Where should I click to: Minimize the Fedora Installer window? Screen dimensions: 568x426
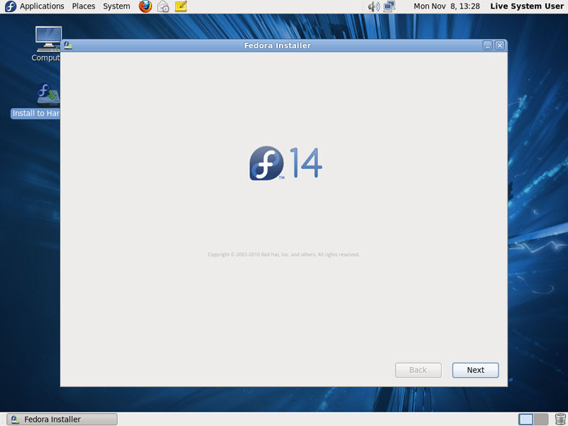coord(488,45)
